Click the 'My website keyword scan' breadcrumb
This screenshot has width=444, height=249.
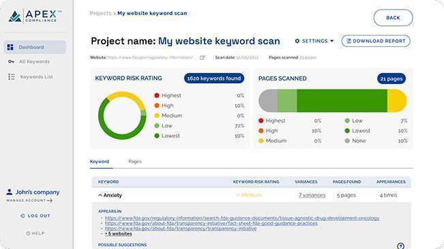click(152, 14)
